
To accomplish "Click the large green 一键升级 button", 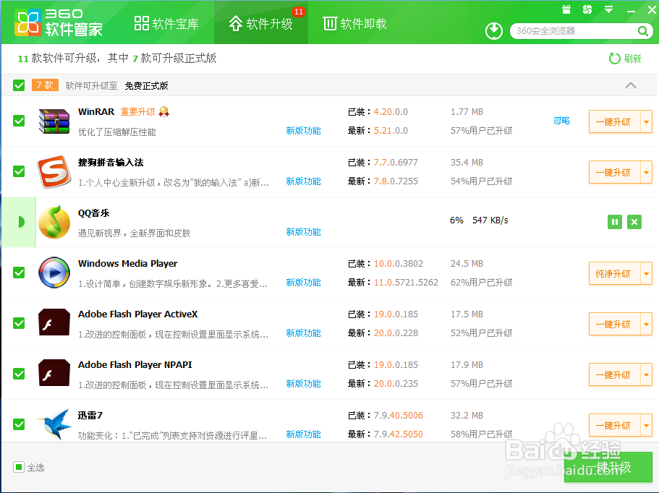I will coord(608,467).
